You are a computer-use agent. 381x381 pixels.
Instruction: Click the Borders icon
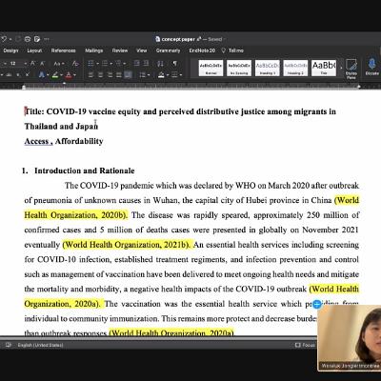[174, 74]
